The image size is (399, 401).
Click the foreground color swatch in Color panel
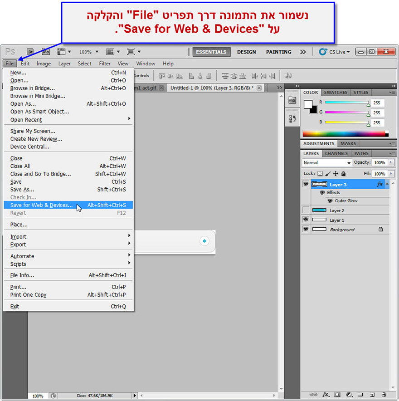coord(308,104)
